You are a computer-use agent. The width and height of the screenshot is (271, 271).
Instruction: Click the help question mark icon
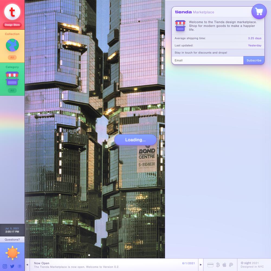(20, 266)
